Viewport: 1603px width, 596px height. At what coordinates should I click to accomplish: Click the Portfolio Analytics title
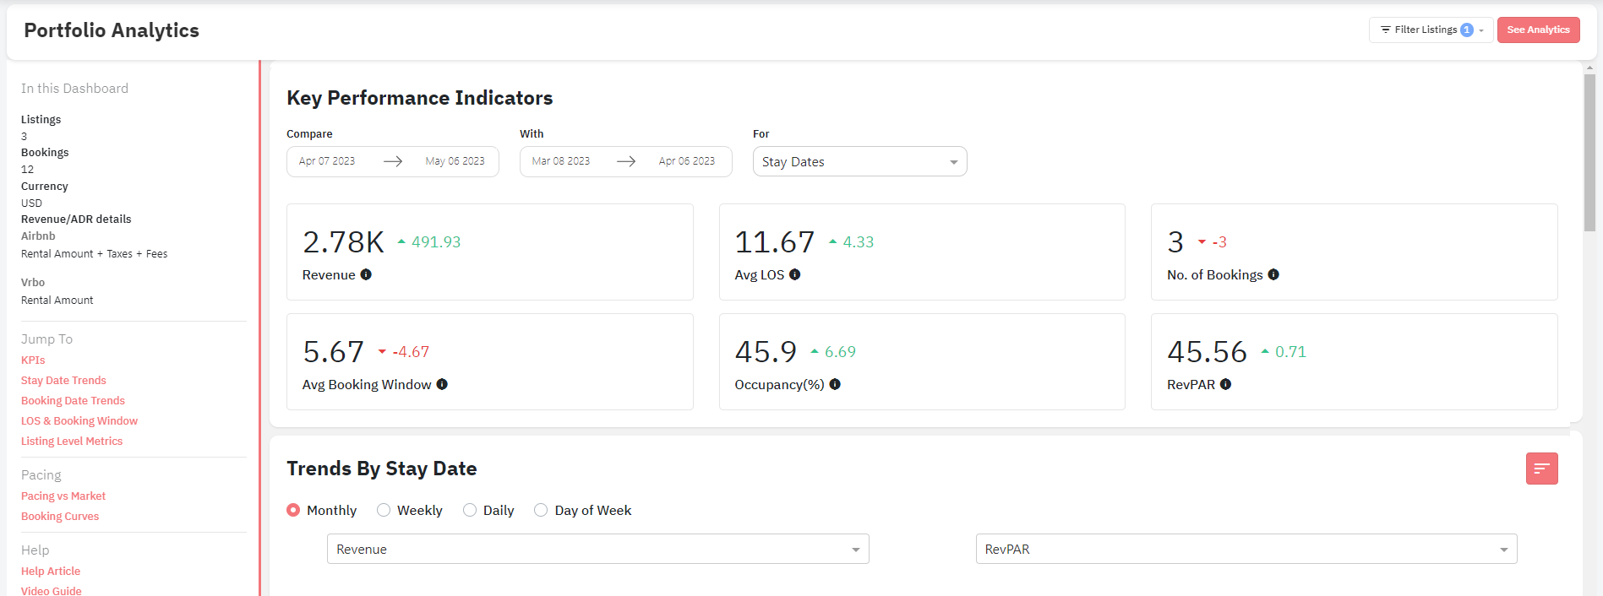coord(112,30)
